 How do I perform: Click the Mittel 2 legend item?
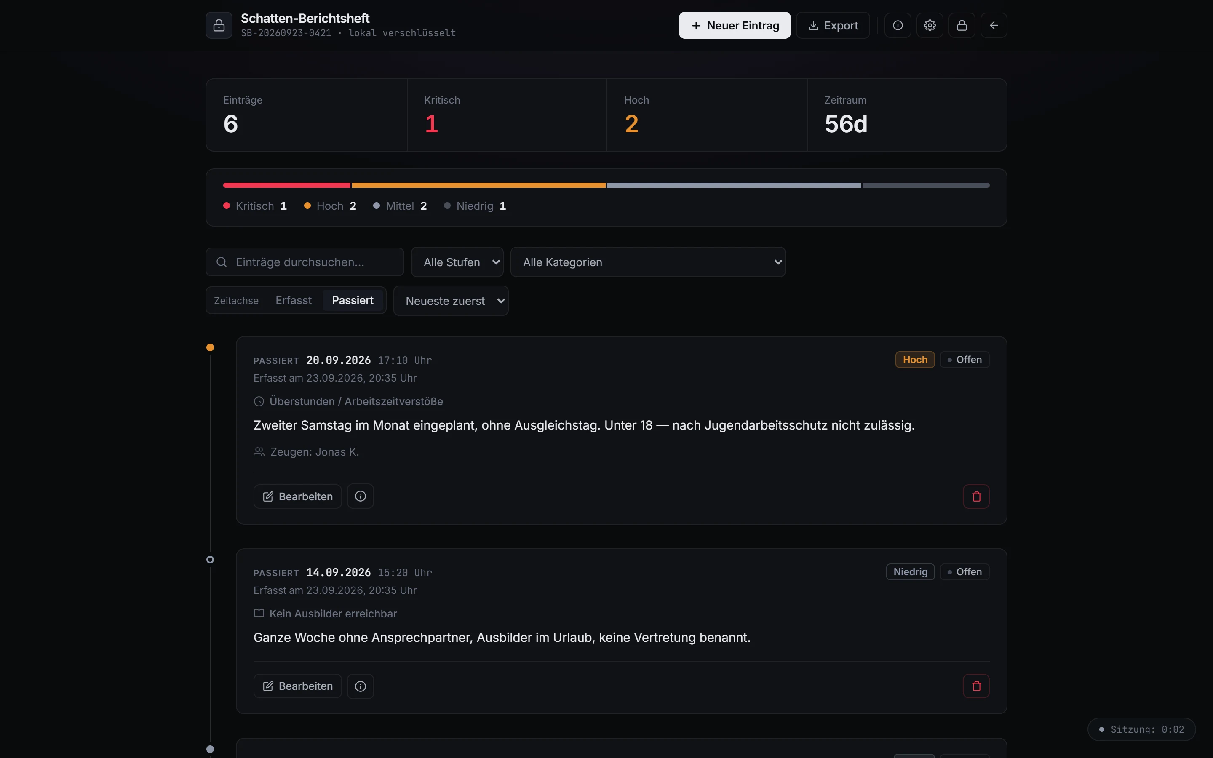(x=400, y=206)
